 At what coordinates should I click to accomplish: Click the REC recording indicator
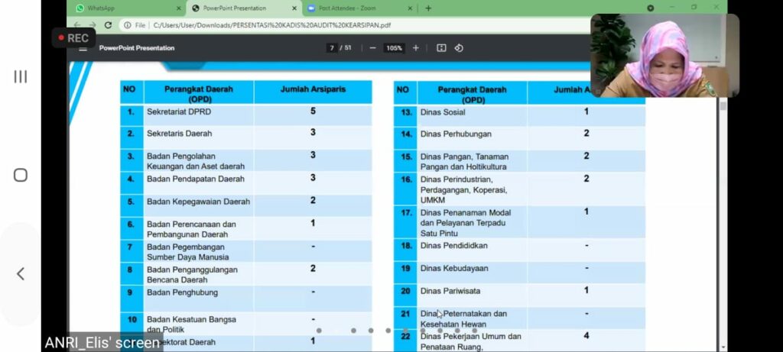[x=73, y=37]
